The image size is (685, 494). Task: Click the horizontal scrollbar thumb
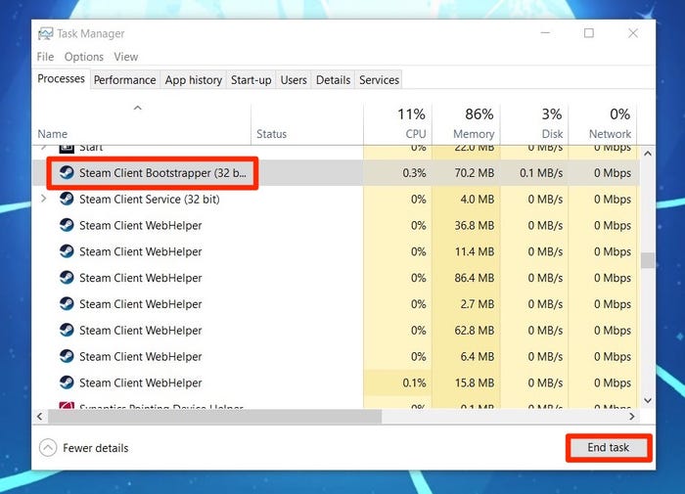tap(214, 417)
